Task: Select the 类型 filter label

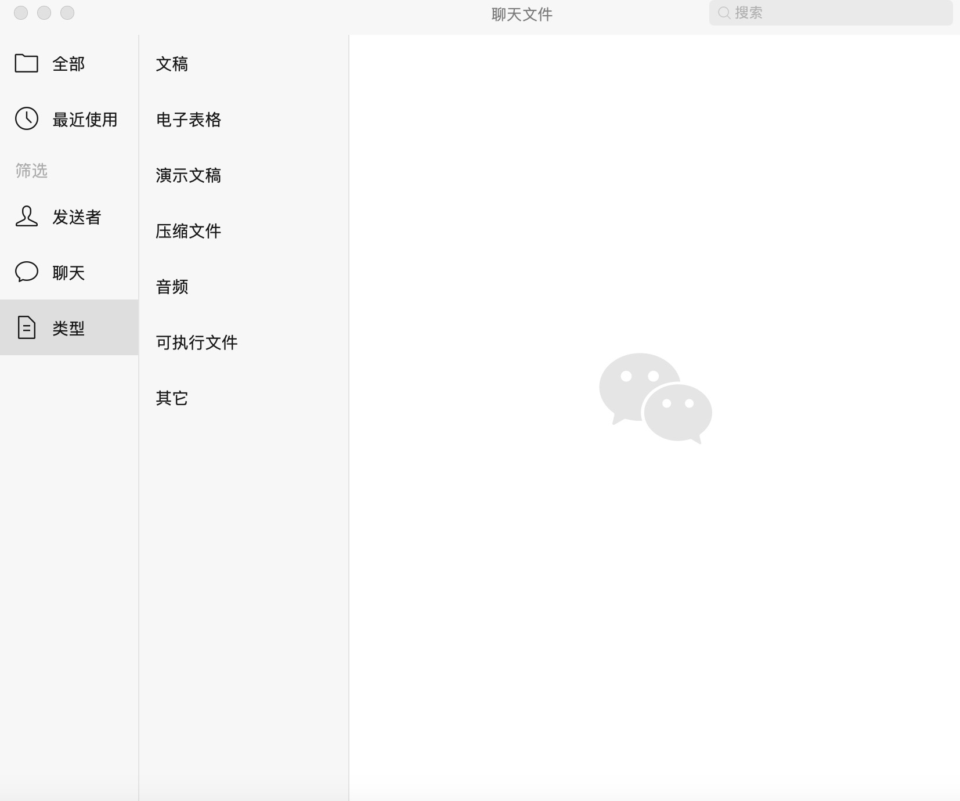Action: pyautogui.click(x=68, y=329)
